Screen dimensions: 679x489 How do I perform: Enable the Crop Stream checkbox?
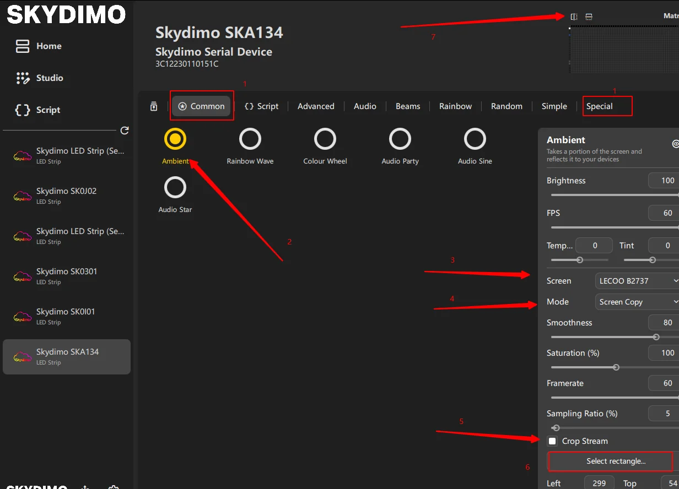(552, 441)
